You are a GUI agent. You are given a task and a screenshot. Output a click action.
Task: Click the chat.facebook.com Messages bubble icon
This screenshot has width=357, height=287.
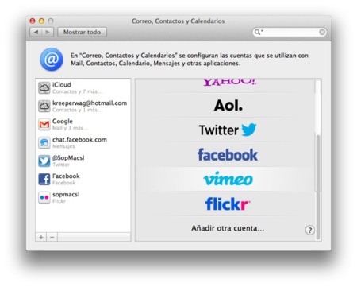(x=44, y=143)
